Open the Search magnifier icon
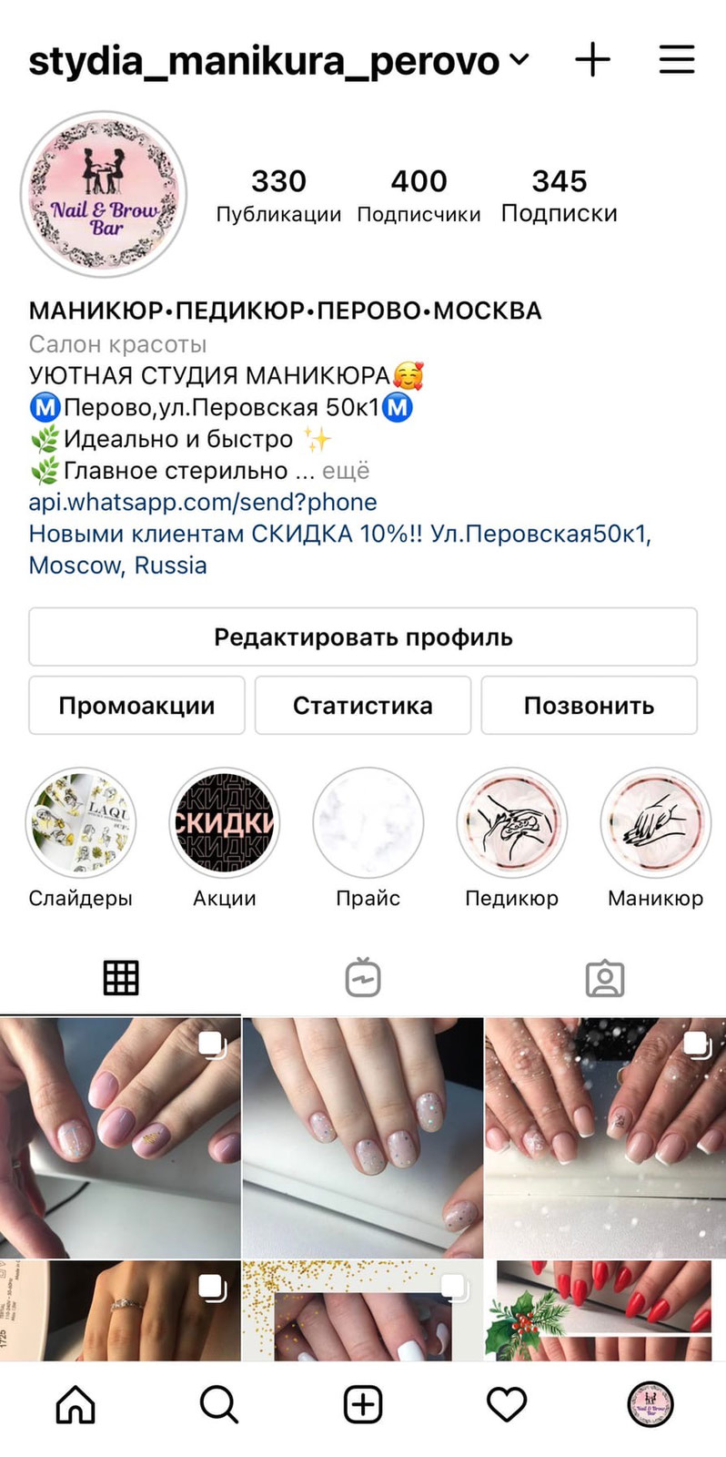 (x=219, y=1404)
